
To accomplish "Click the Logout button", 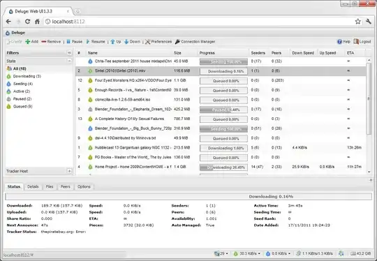I will click(362, 42).
